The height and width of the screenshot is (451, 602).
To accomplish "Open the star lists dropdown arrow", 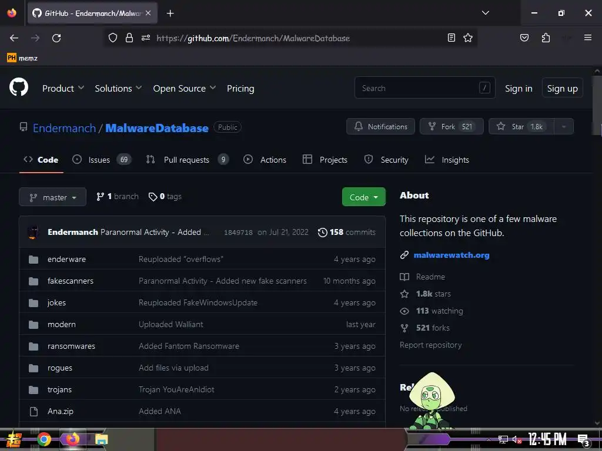I will 564,127.
